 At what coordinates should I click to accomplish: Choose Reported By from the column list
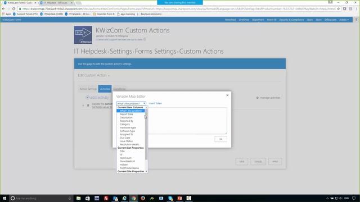(127, 121)
